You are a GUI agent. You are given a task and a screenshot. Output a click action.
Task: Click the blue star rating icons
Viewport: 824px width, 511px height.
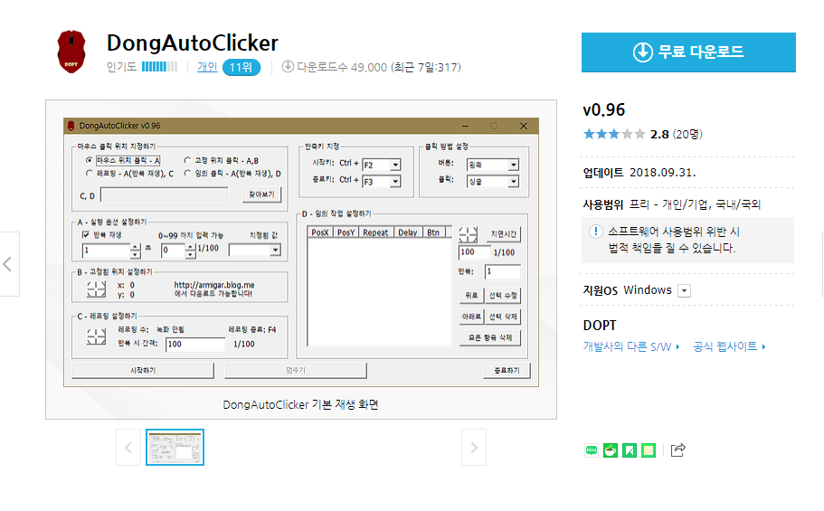(x=614, y=134)
